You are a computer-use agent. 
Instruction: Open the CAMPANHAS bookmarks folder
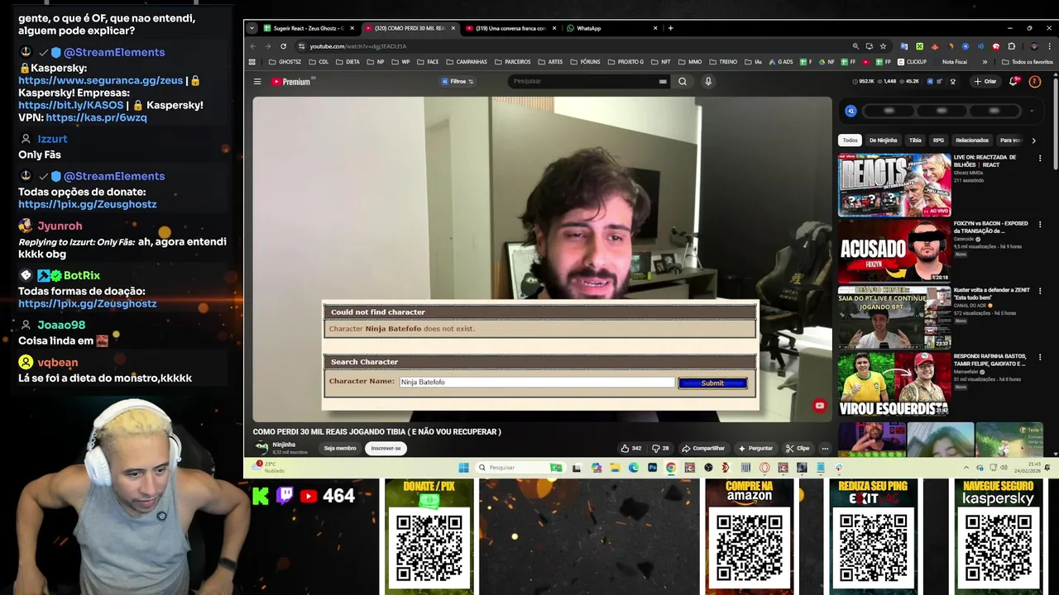pyautogui.click(x=467, y=62)
